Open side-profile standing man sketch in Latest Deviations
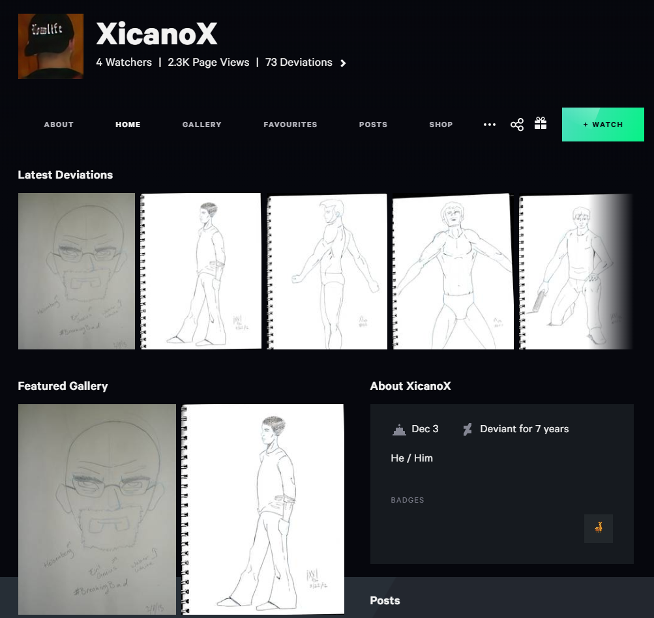The height and width of the screenshot is (618, 654). pyautogui.click(x=201, y=271)
